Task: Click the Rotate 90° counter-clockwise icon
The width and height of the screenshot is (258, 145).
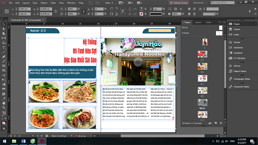Action: tap(117, 9)
